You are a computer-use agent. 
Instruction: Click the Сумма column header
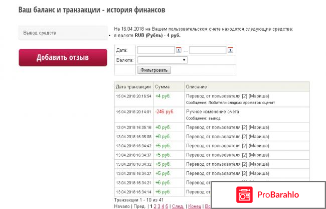[x=162, y=87]
